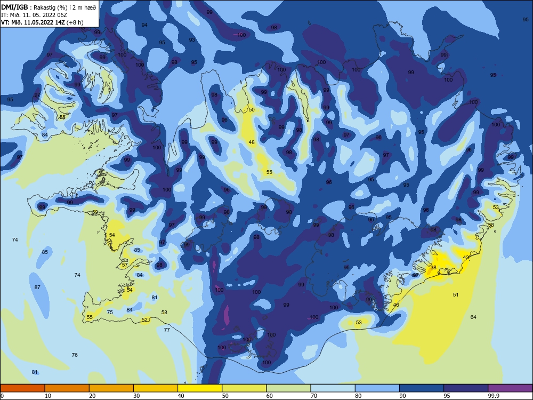Click the 50–60 pale yellow legend swatch
533x400 pixels.
click(x=244, y=388)
